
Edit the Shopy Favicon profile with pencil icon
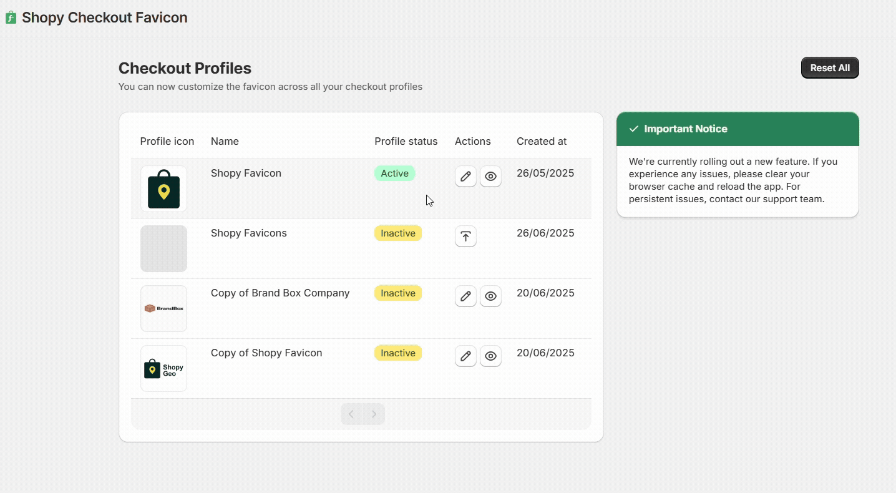[x=465, y=177]
